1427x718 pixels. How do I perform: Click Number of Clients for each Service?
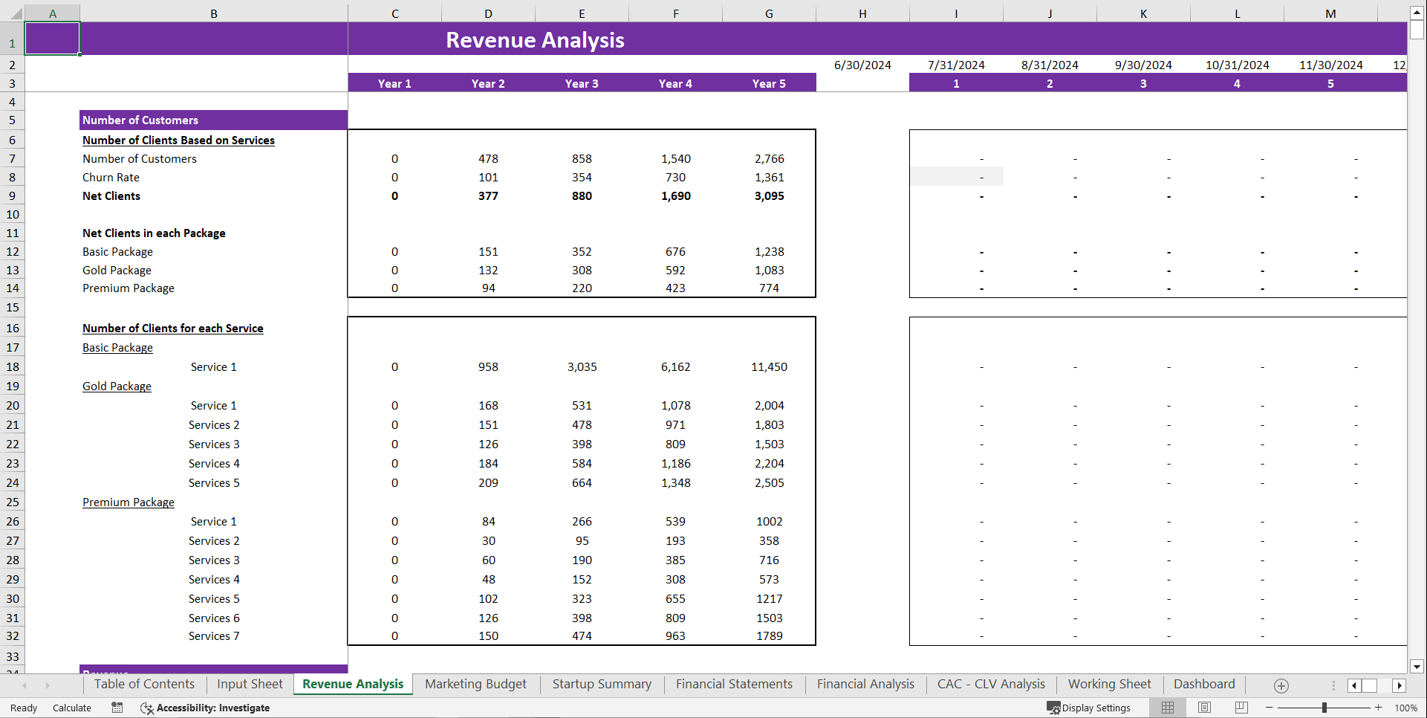click(x=172, y=328)
